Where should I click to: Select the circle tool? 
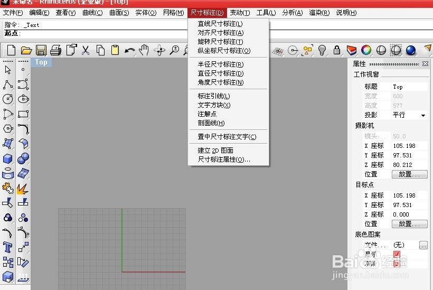8,99
